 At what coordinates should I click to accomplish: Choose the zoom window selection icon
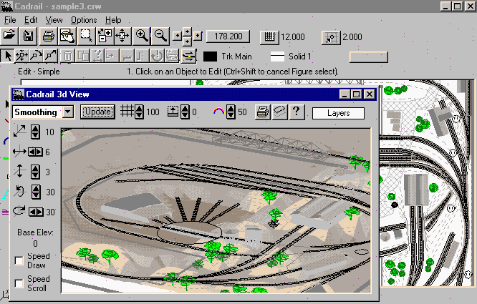pos(86,36)
